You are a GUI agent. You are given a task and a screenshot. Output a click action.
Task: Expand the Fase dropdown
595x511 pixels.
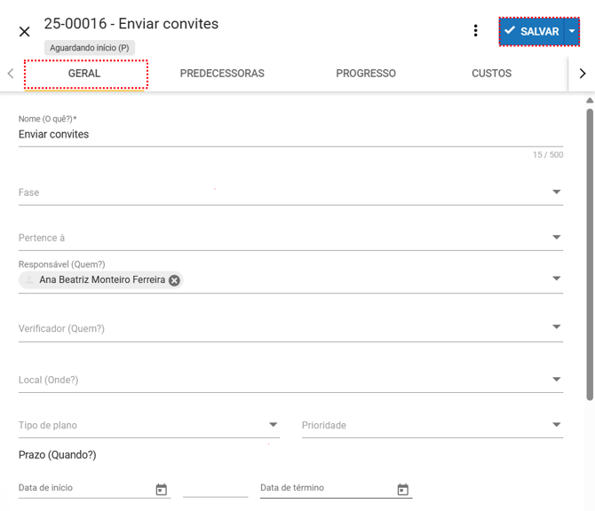pyautogui.click(x=557, y=193)
